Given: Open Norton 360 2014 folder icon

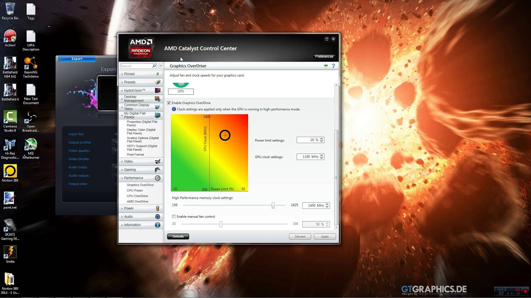Looking at the screenshot, I should (x=10, y=283).
